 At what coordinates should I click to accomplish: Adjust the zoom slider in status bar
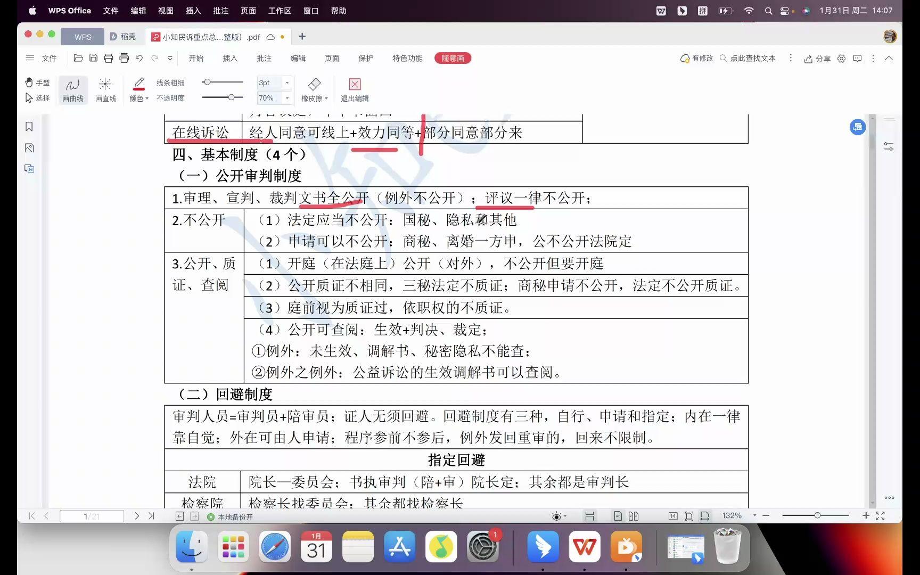[816, 515]
